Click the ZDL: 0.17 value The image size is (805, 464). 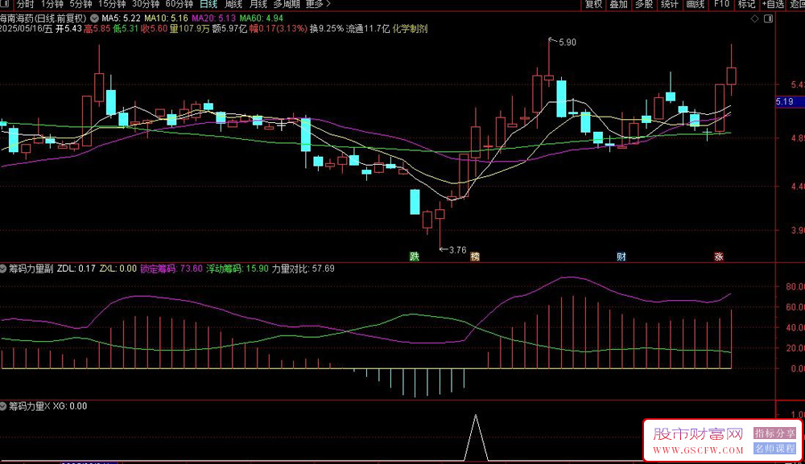pyautogui.click(x=76, y=269)
